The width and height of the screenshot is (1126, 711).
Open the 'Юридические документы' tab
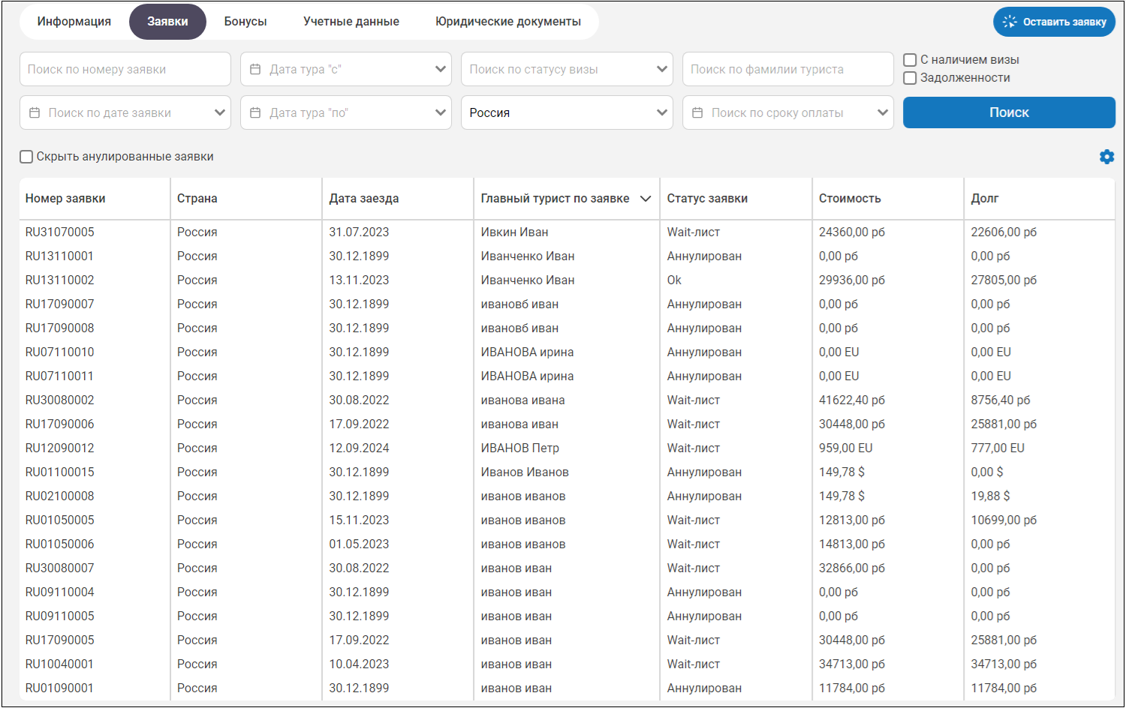508,22
